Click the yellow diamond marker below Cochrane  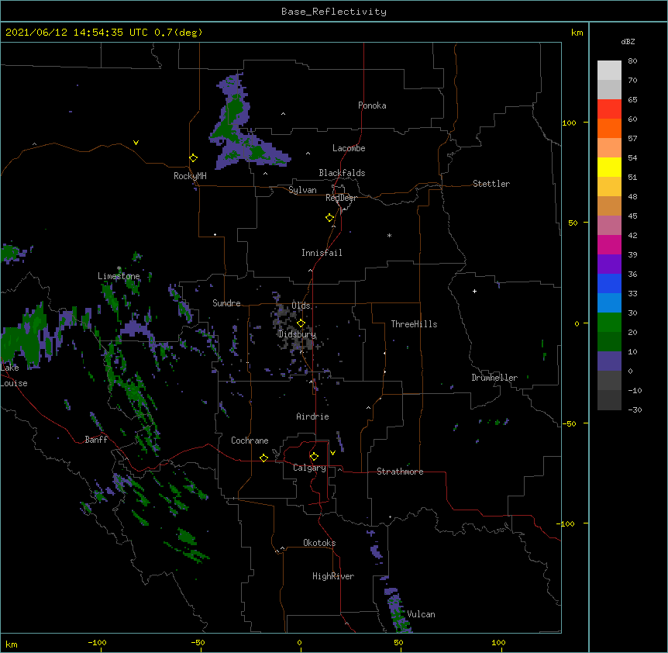(263, 458)
